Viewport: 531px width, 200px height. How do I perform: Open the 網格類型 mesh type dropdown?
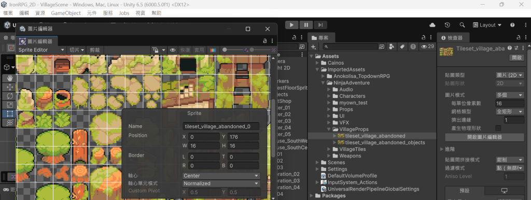point(509,111)
